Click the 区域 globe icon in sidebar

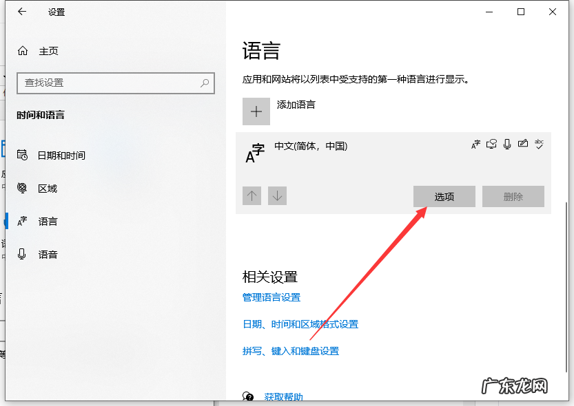(23, 188)
